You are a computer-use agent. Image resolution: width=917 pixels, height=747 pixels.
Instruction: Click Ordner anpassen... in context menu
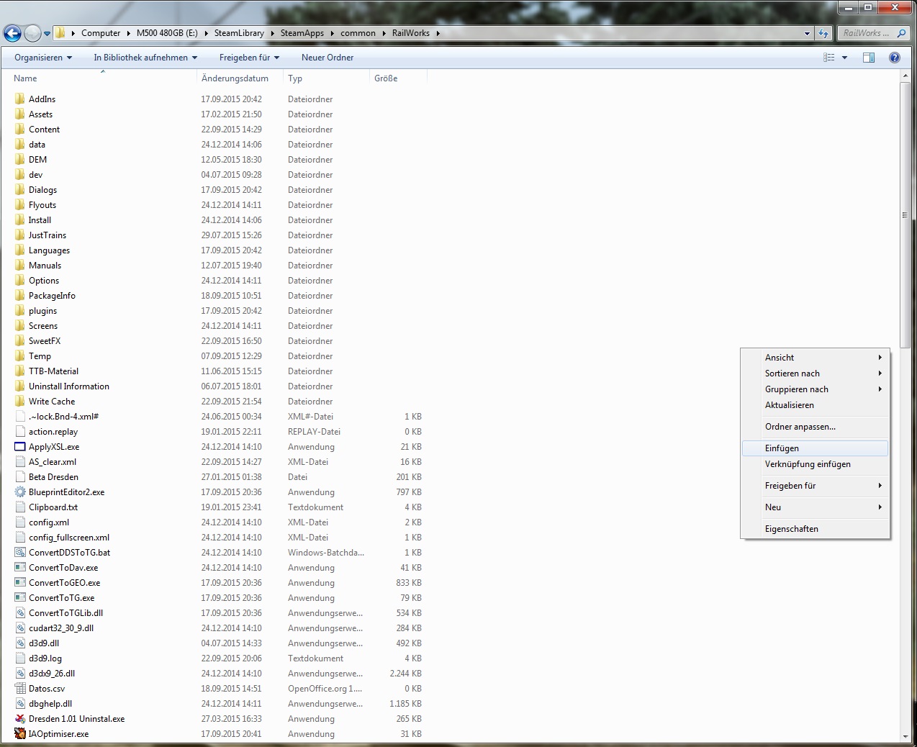(815, 427)
